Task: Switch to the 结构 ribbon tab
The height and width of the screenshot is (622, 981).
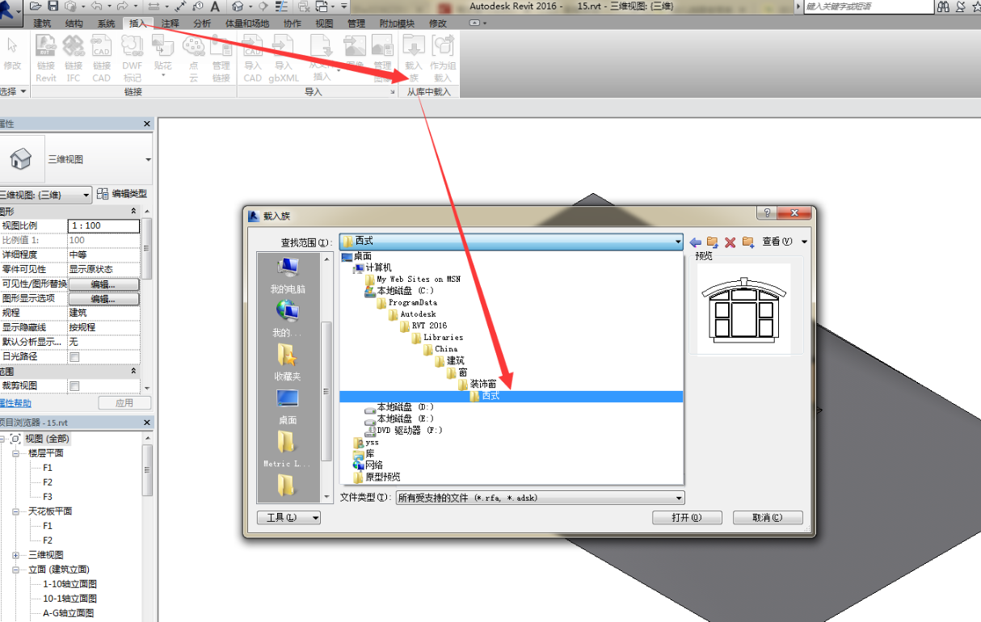Action: tap(74, 23)
